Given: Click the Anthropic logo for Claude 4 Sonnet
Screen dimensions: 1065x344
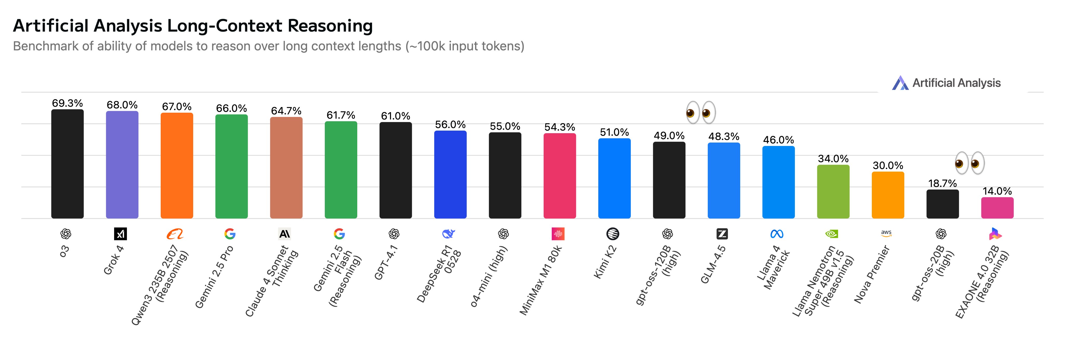Looking at the screenshot, I should (284, 234).
